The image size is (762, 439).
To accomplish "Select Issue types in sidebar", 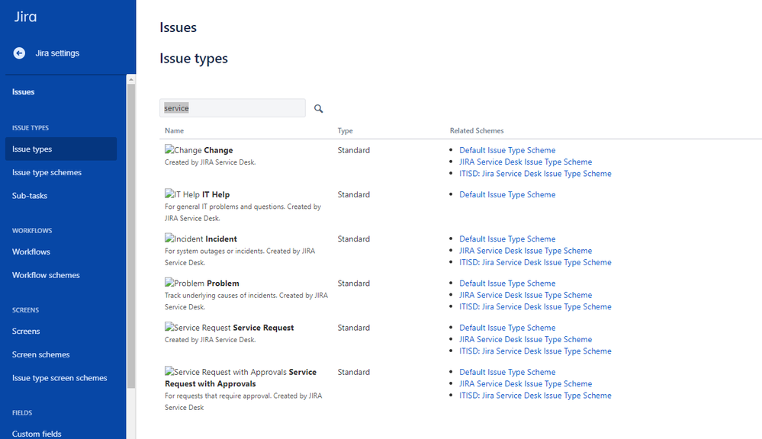I will (61, 149).
